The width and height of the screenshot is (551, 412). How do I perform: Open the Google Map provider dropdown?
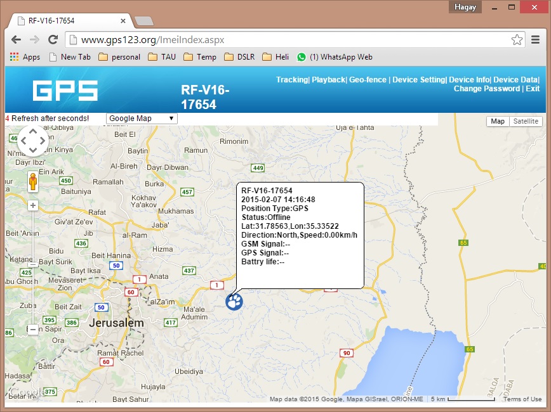coord(142,119)
